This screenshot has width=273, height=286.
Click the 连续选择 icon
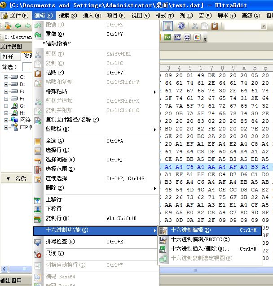coord(38,179)
